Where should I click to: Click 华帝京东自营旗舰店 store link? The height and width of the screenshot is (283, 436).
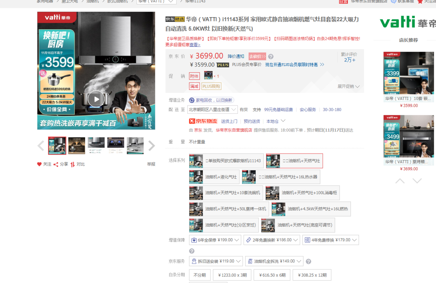tap(234, 130)
